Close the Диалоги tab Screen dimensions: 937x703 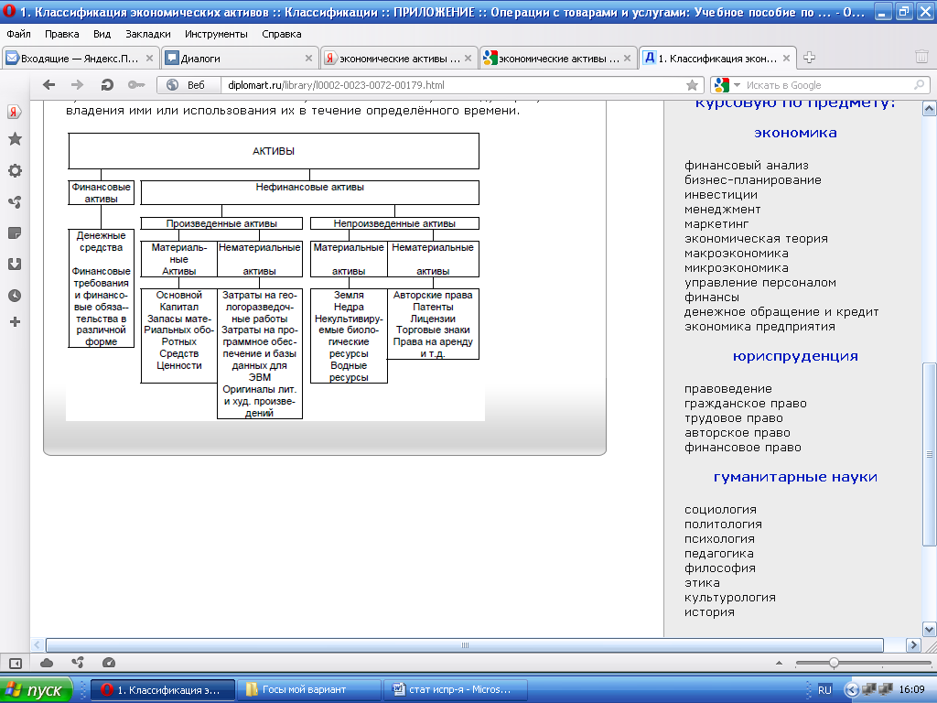[x=308, y=58]
